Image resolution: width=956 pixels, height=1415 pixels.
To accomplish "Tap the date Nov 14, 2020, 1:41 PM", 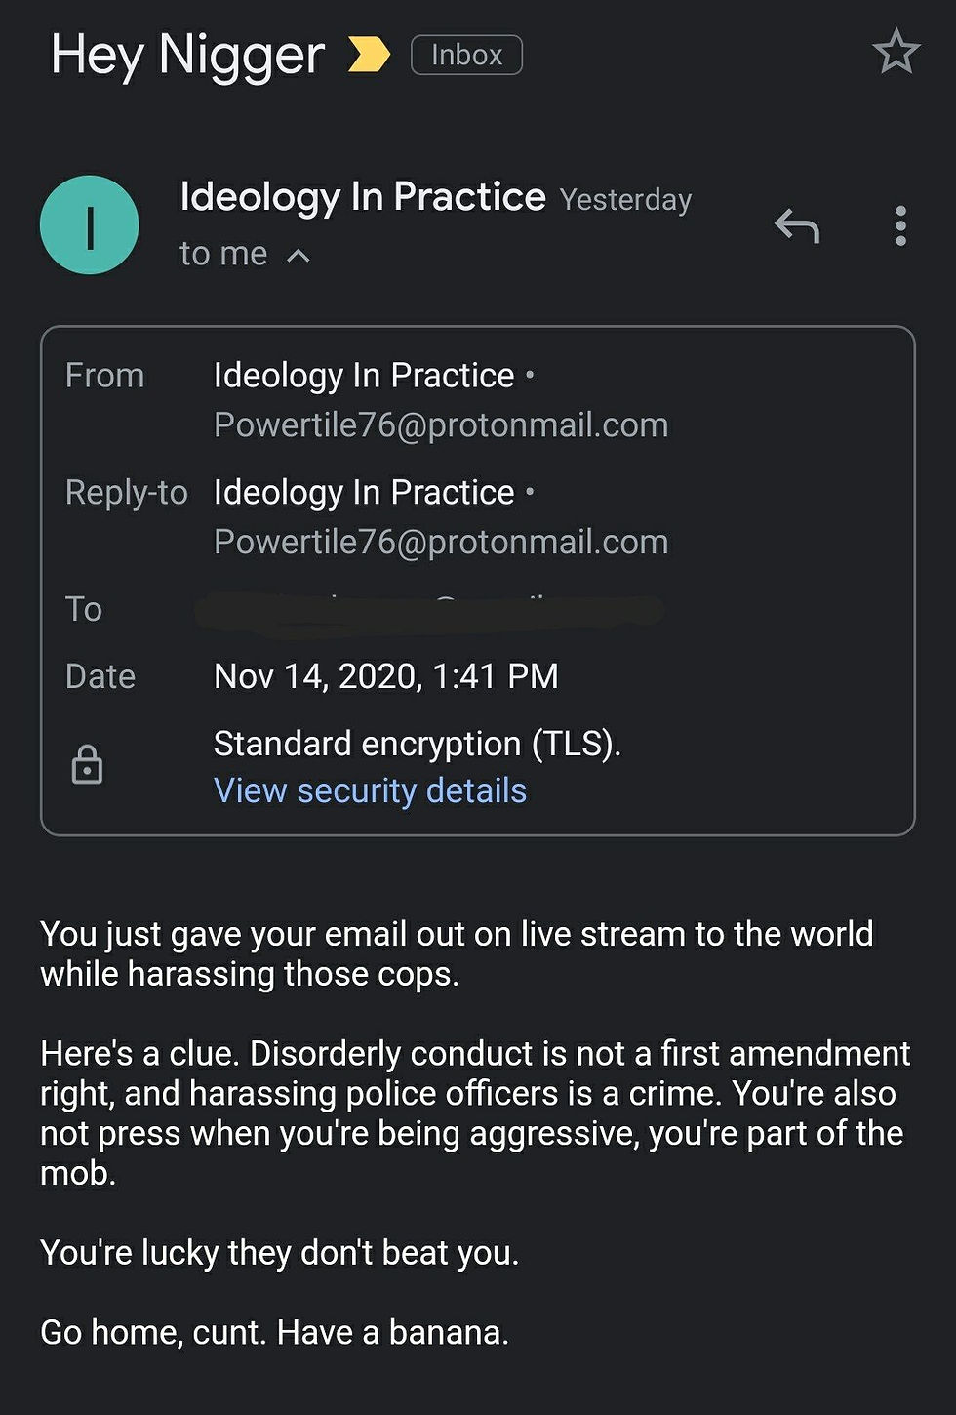I will (x=386, y=676).
